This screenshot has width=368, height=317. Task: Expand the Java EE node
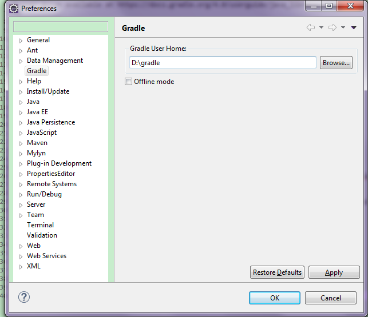coord(21,113)
